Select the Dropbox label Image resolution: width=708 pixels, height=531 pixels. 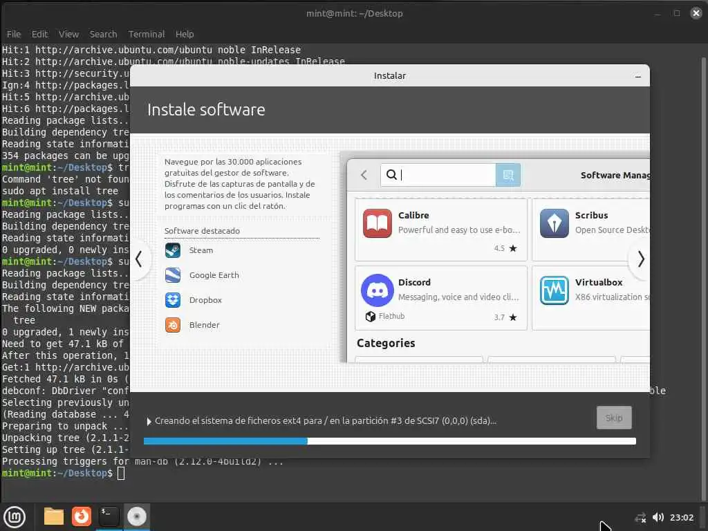[x=205, y=300]
